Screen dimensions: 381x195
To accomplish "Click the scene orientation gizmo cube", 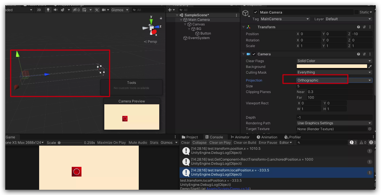I will [151, 28].
